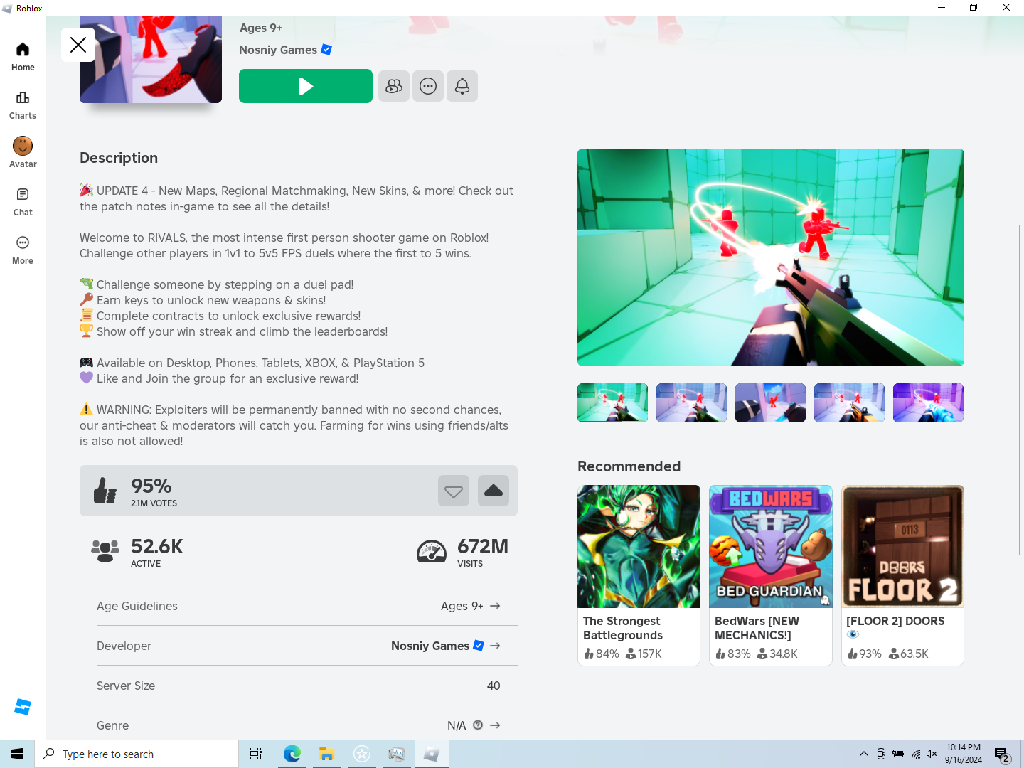
Task: Open Age Guidelines details arrow
Action: tap(495, 606)
